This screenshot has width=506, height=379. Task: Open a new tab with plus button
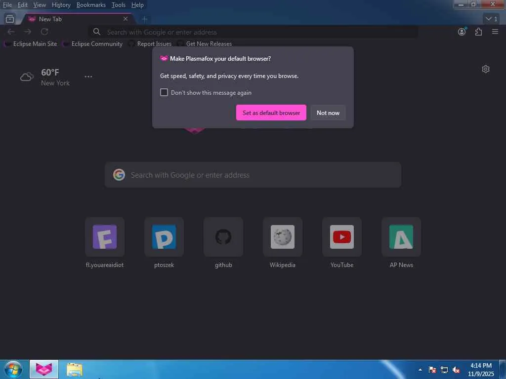click(145, 19)
